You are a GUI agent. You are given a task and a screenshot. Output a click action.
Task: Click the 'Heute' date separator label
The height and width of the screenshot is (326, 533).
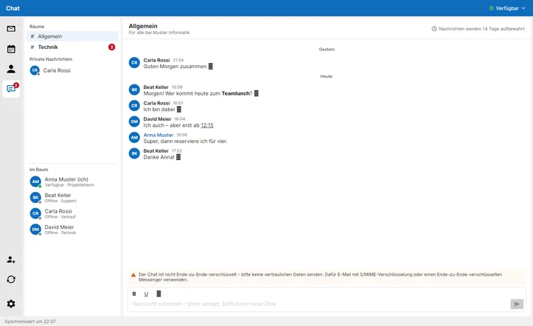tap(326, 76)
